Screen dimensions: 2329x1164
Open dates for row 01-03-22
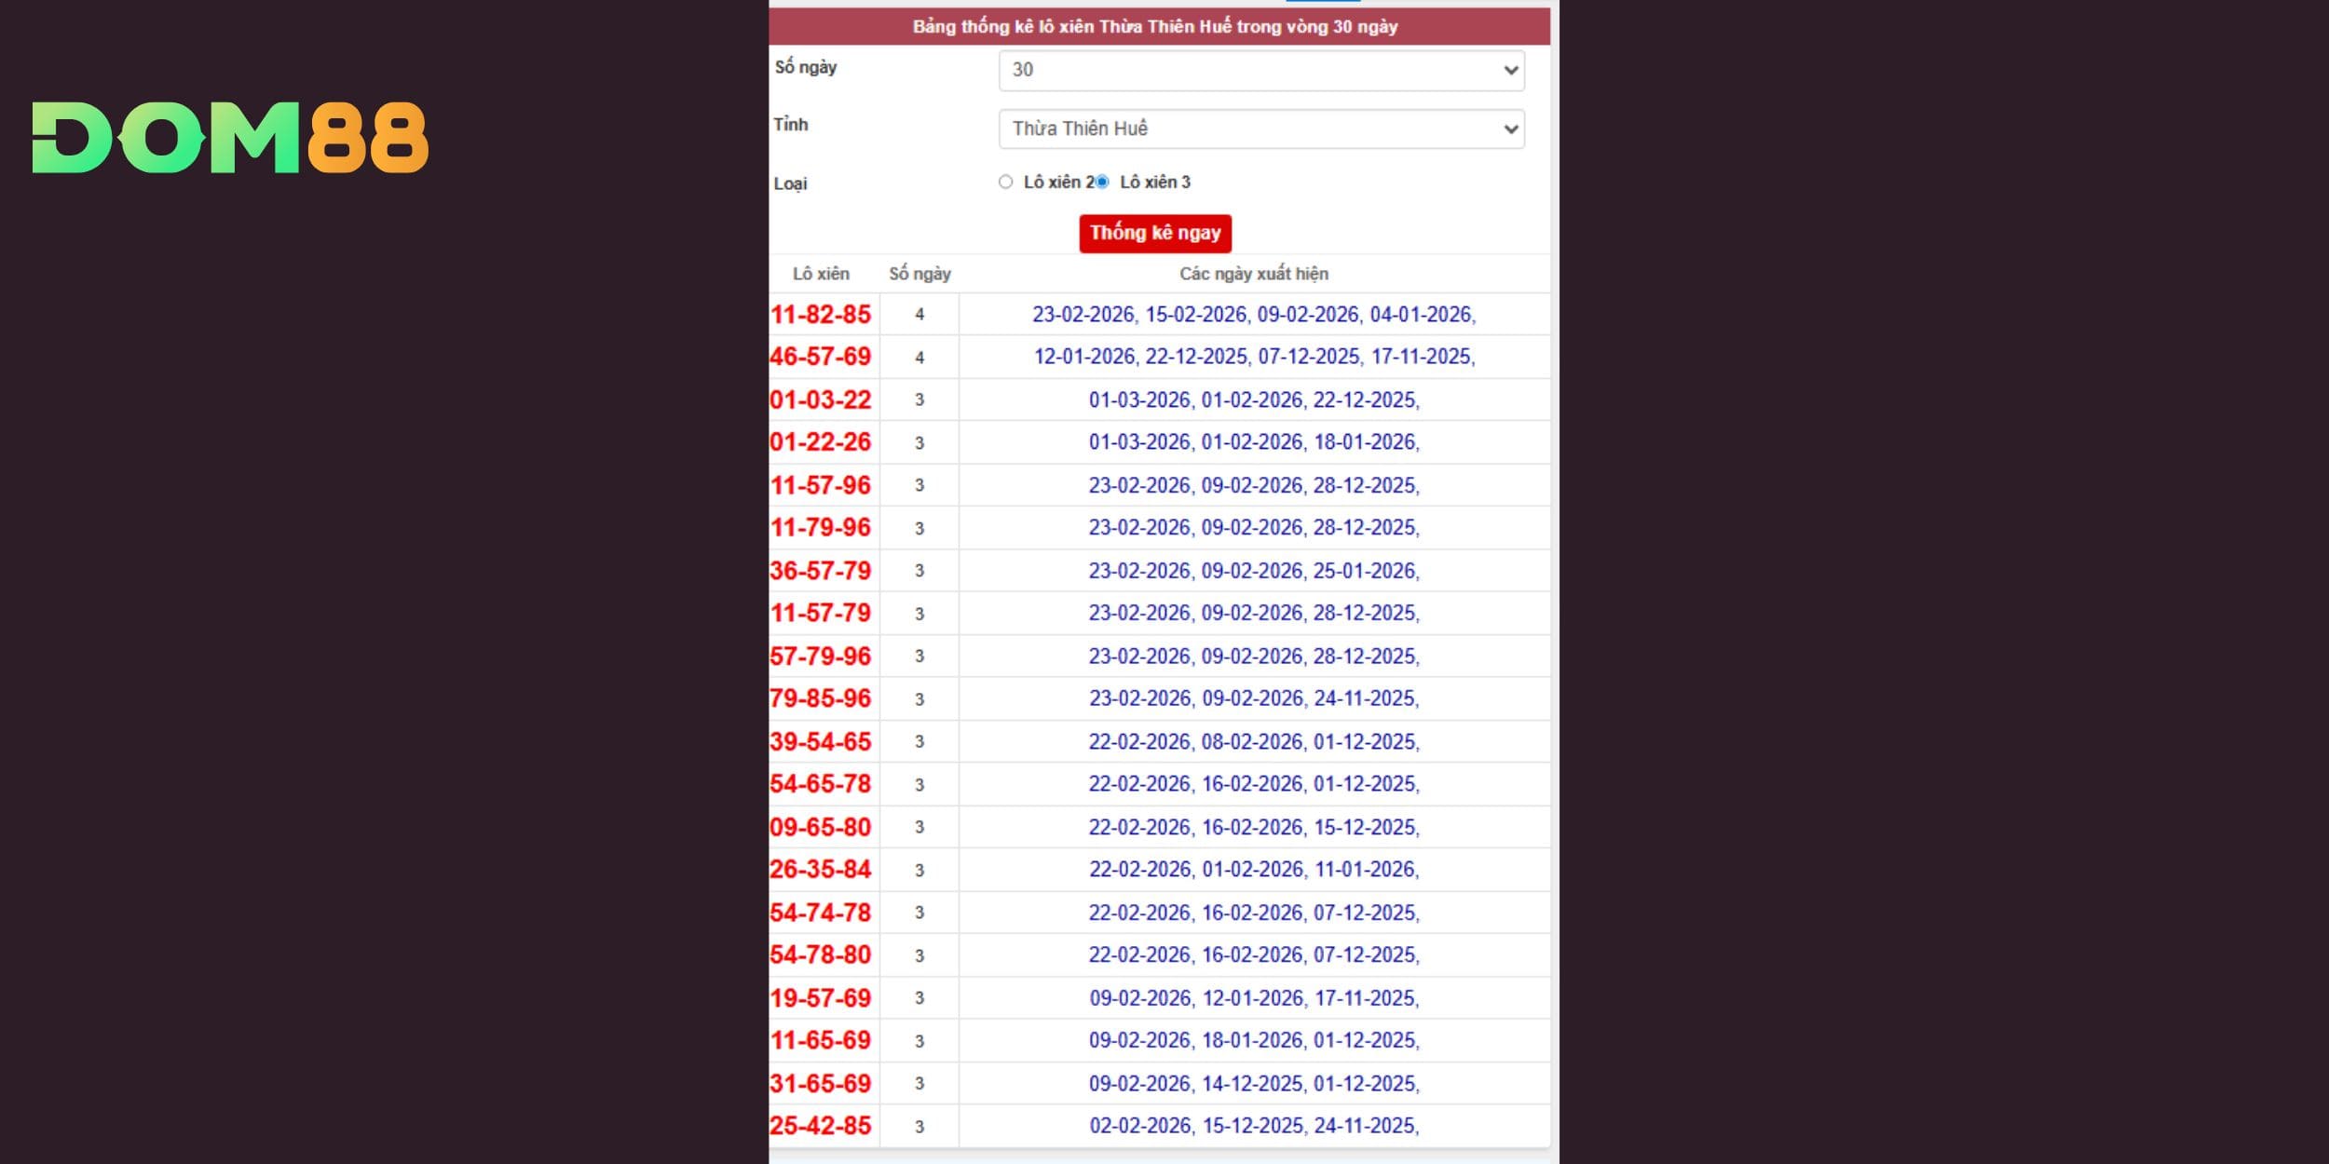click(1253, 399)
